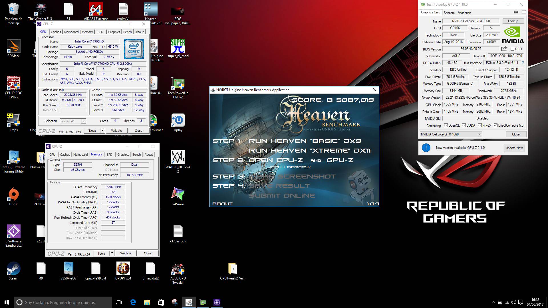
Task: Open the Papelera de reciclaje desktop icon
Action: 13,13
